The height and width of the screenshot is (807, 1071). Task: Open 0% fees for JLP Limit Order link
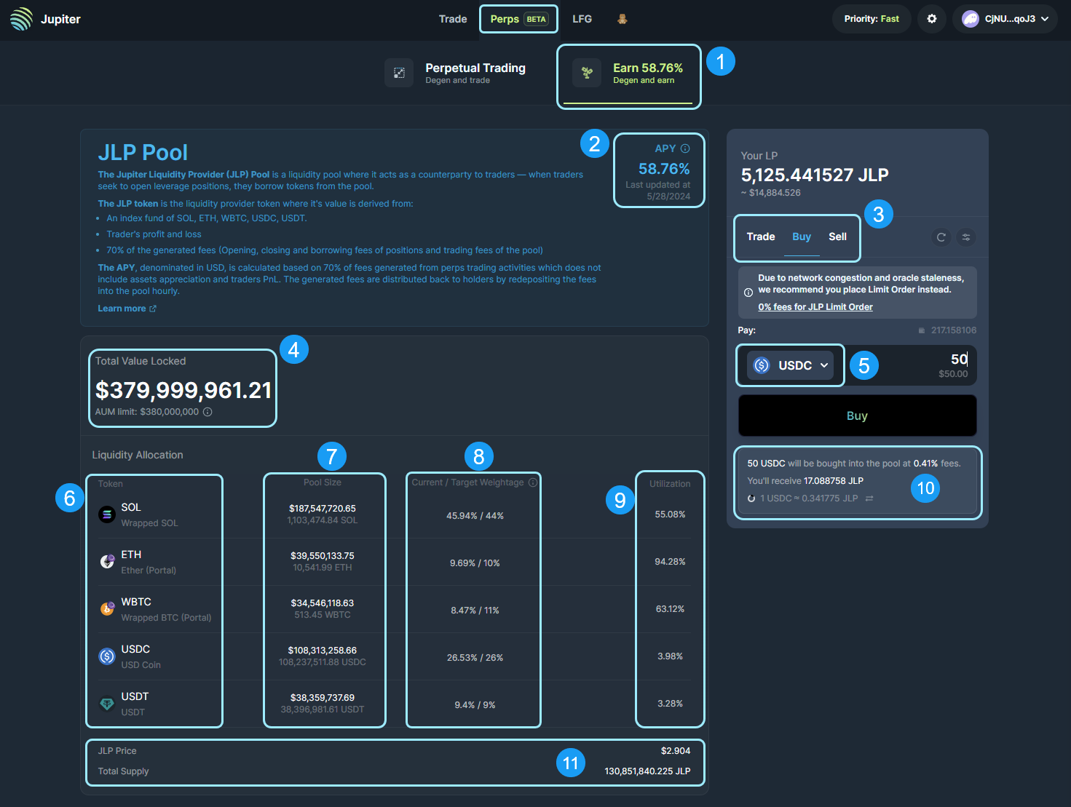pyautogui.click(x=815, y=307)
